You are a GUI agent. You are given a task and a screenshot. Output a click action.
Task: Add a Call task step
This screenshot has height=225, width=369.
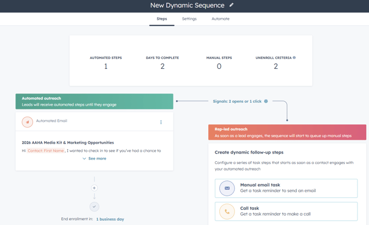pyautogui.click(x=286, y=211)
